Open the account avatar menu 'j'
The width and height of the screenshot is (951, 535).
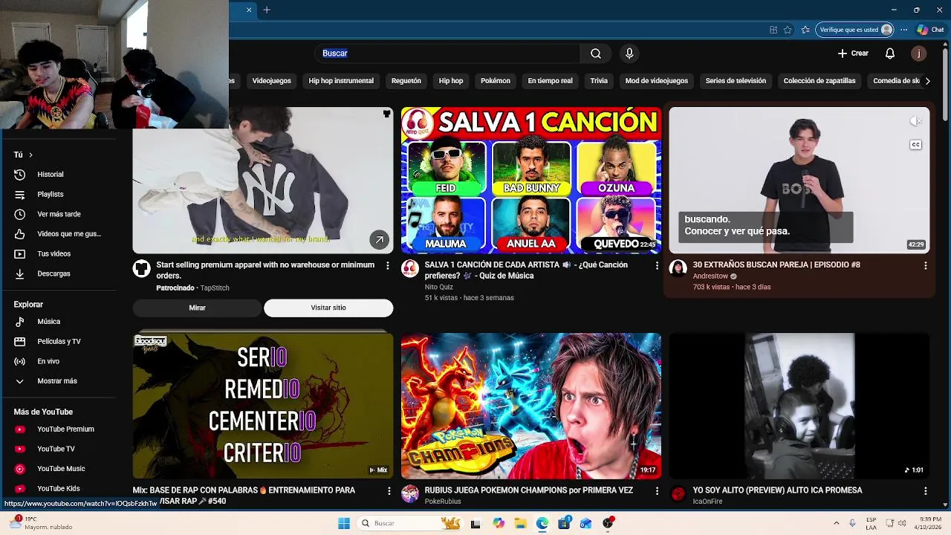tap(919, 53)
